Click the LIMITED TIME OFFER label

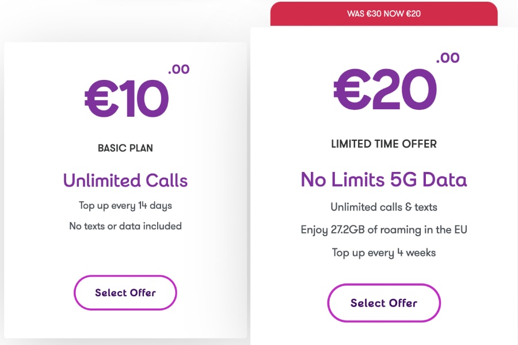pos(384,144)
